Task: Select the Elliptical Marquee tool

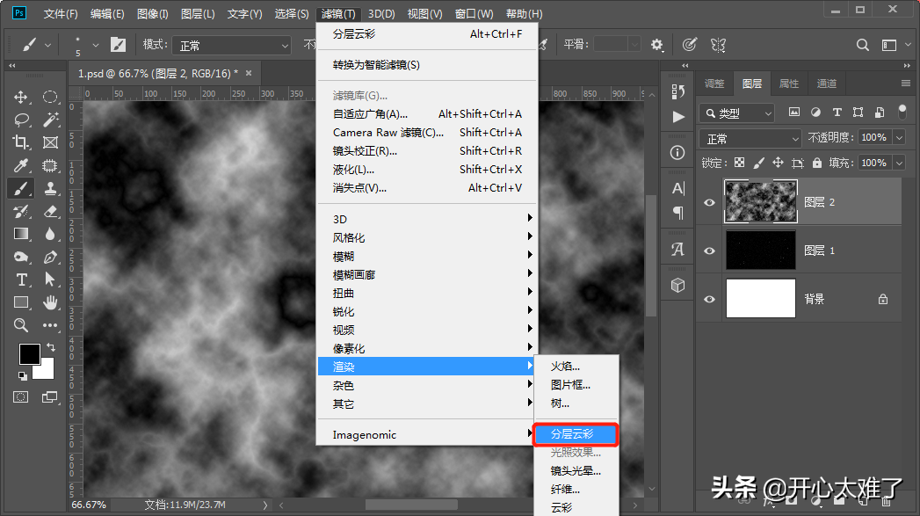Action: click(x=50, y=97)
